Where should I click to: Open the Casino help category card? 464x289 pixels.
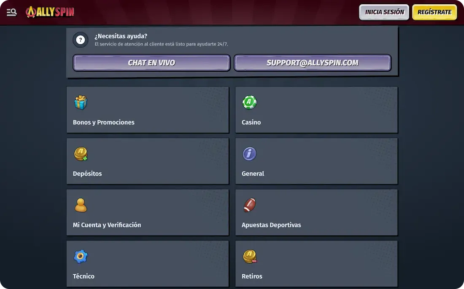coord(316,110)
